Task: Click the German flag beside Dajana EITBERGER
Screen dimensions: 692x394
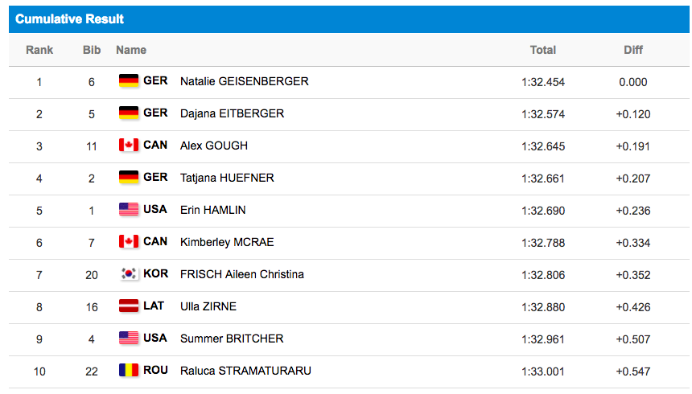Action: pyautogui.click(x=129, y=113)
